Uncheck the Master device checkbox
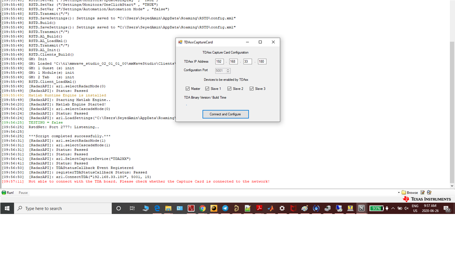Image resolution: width=455 pixels, height=255 pixels. (188, 89)
